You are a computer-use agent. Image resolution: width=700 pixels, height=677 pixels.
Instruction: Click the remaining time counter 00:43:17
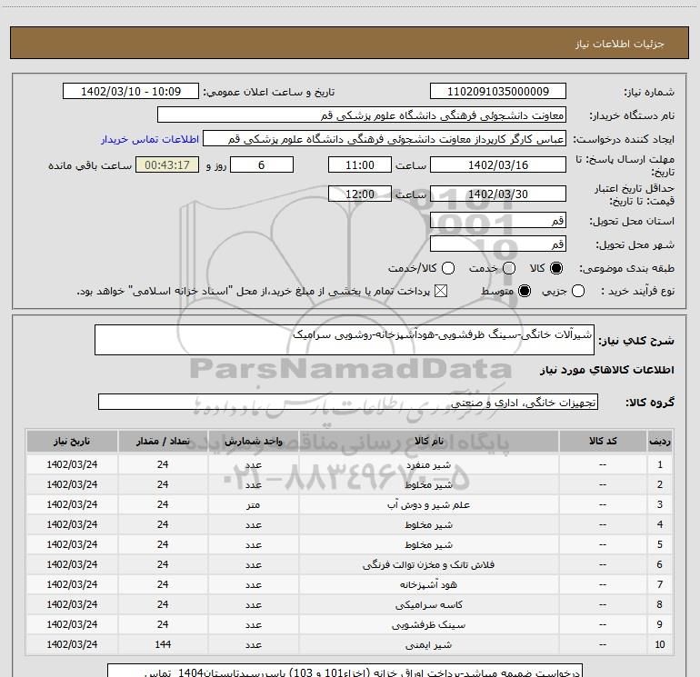coord(167,164)
